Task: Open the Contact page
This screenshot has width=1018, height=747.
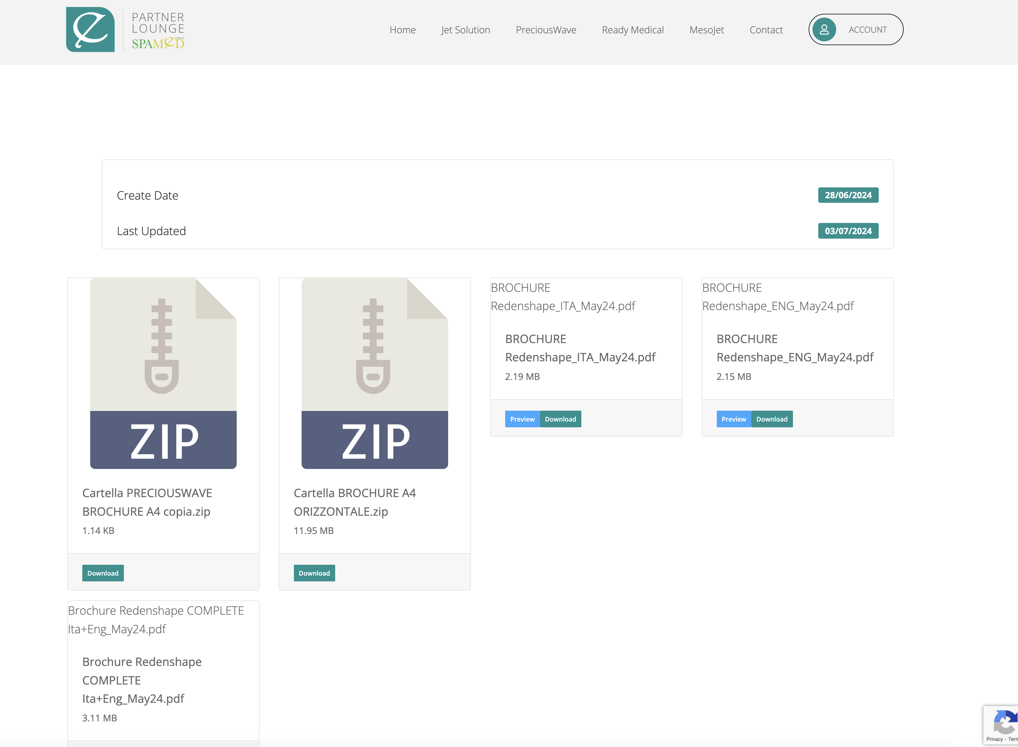Action: (x=766, y=30)
